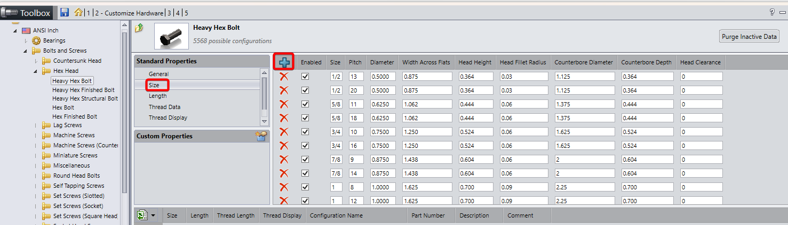Click the Heavy Hex Bolt thumbnail image

(x=171, y=36)
